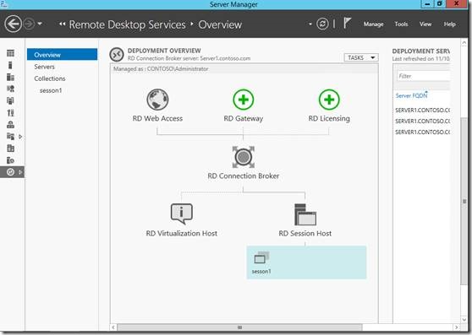
Task: Select the sesson1 collection tile icon
Action: 261,257
